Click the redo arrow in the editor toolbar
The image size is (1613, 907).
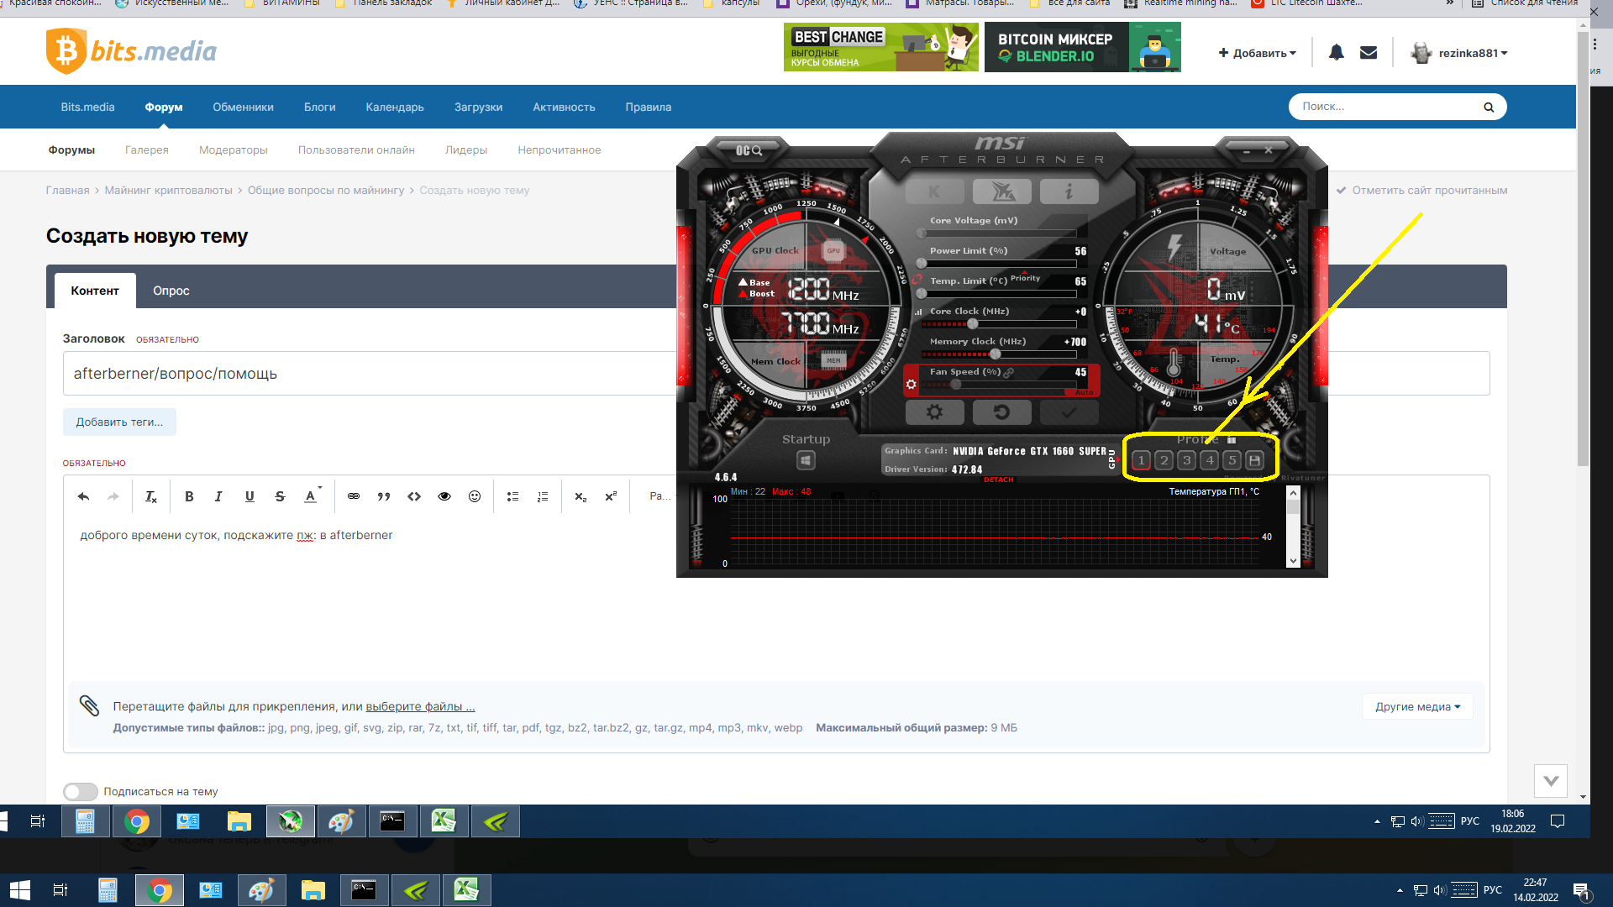(x=113, y=497)
